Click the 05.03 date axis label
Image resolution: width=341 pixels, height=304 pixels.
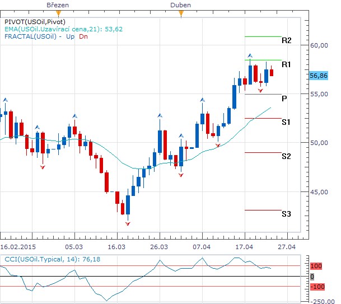point(74,247)
